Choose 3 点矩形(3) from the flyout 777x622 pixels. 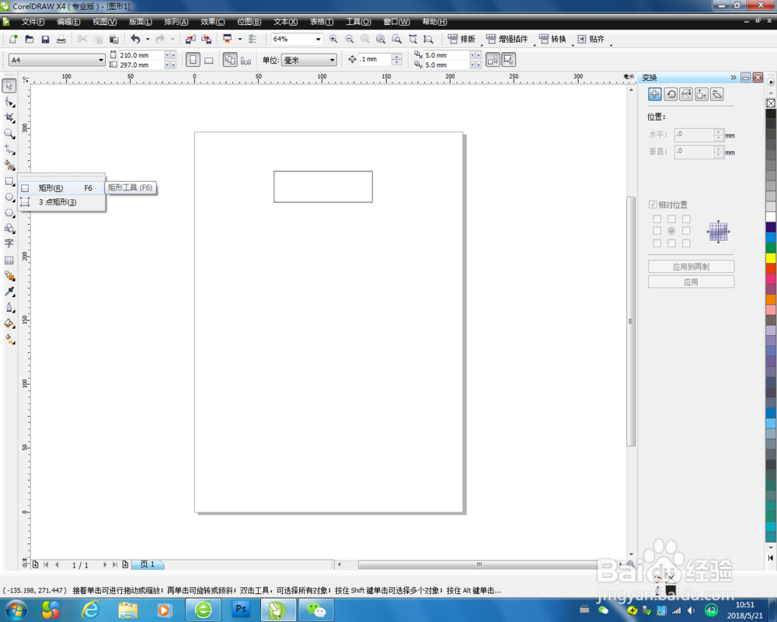(x=61, y=202)
